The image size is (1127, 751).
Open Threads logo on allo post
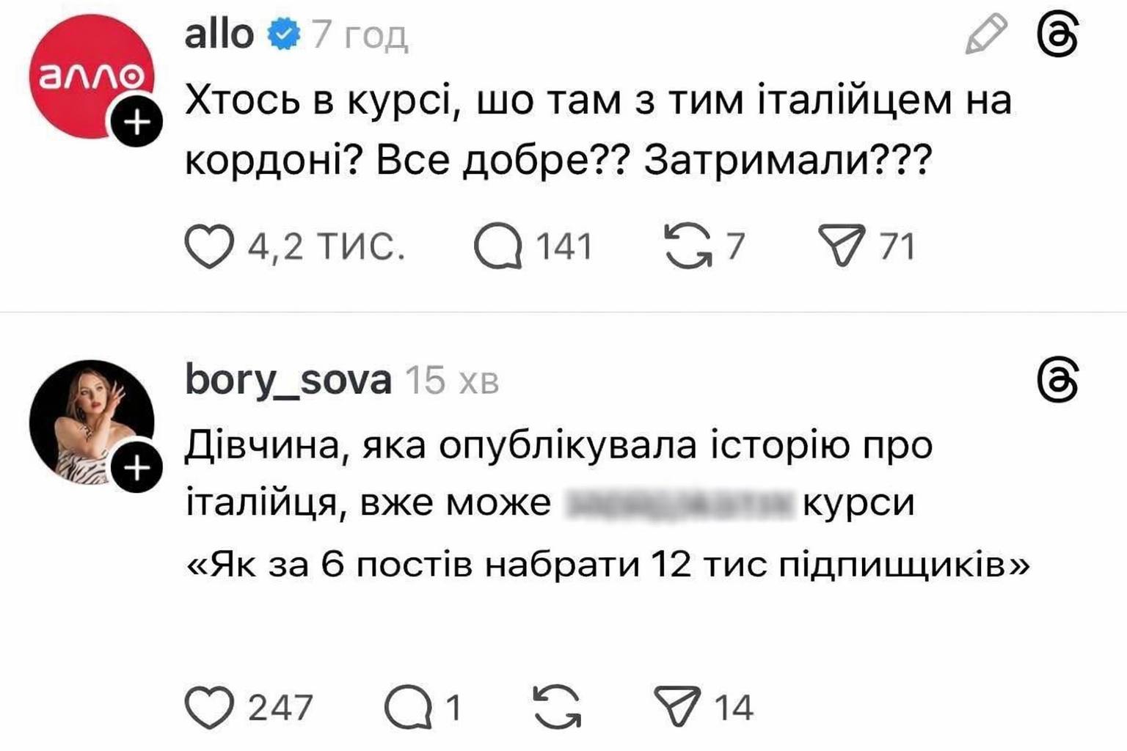tap(1058, 34)
